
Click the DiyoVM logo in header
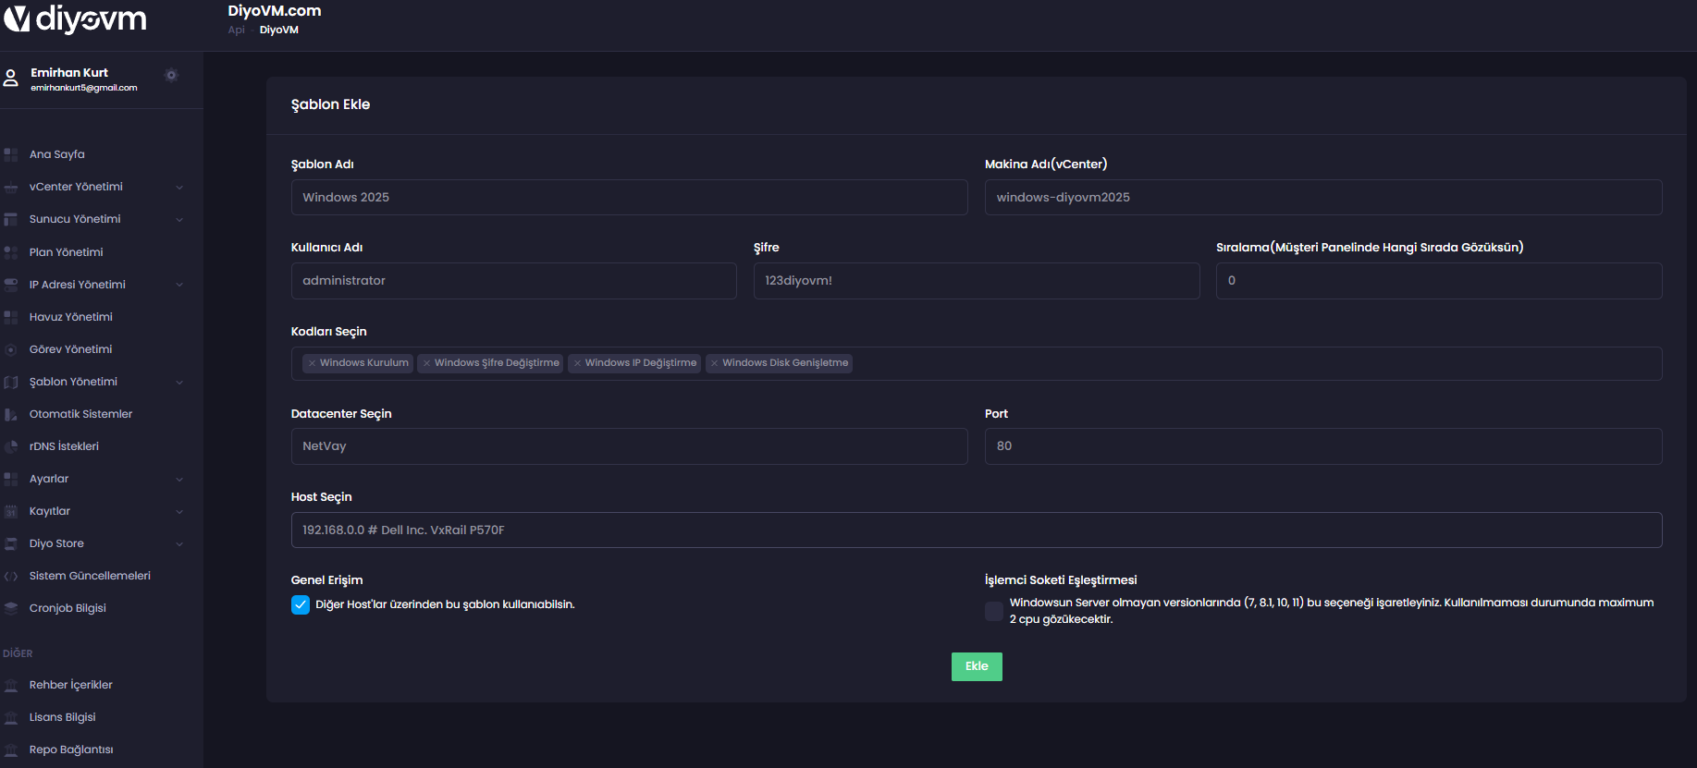76,18
